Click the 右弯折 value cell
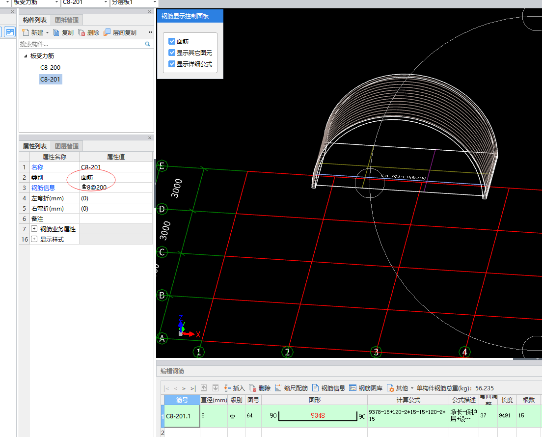 click(116, 209)
